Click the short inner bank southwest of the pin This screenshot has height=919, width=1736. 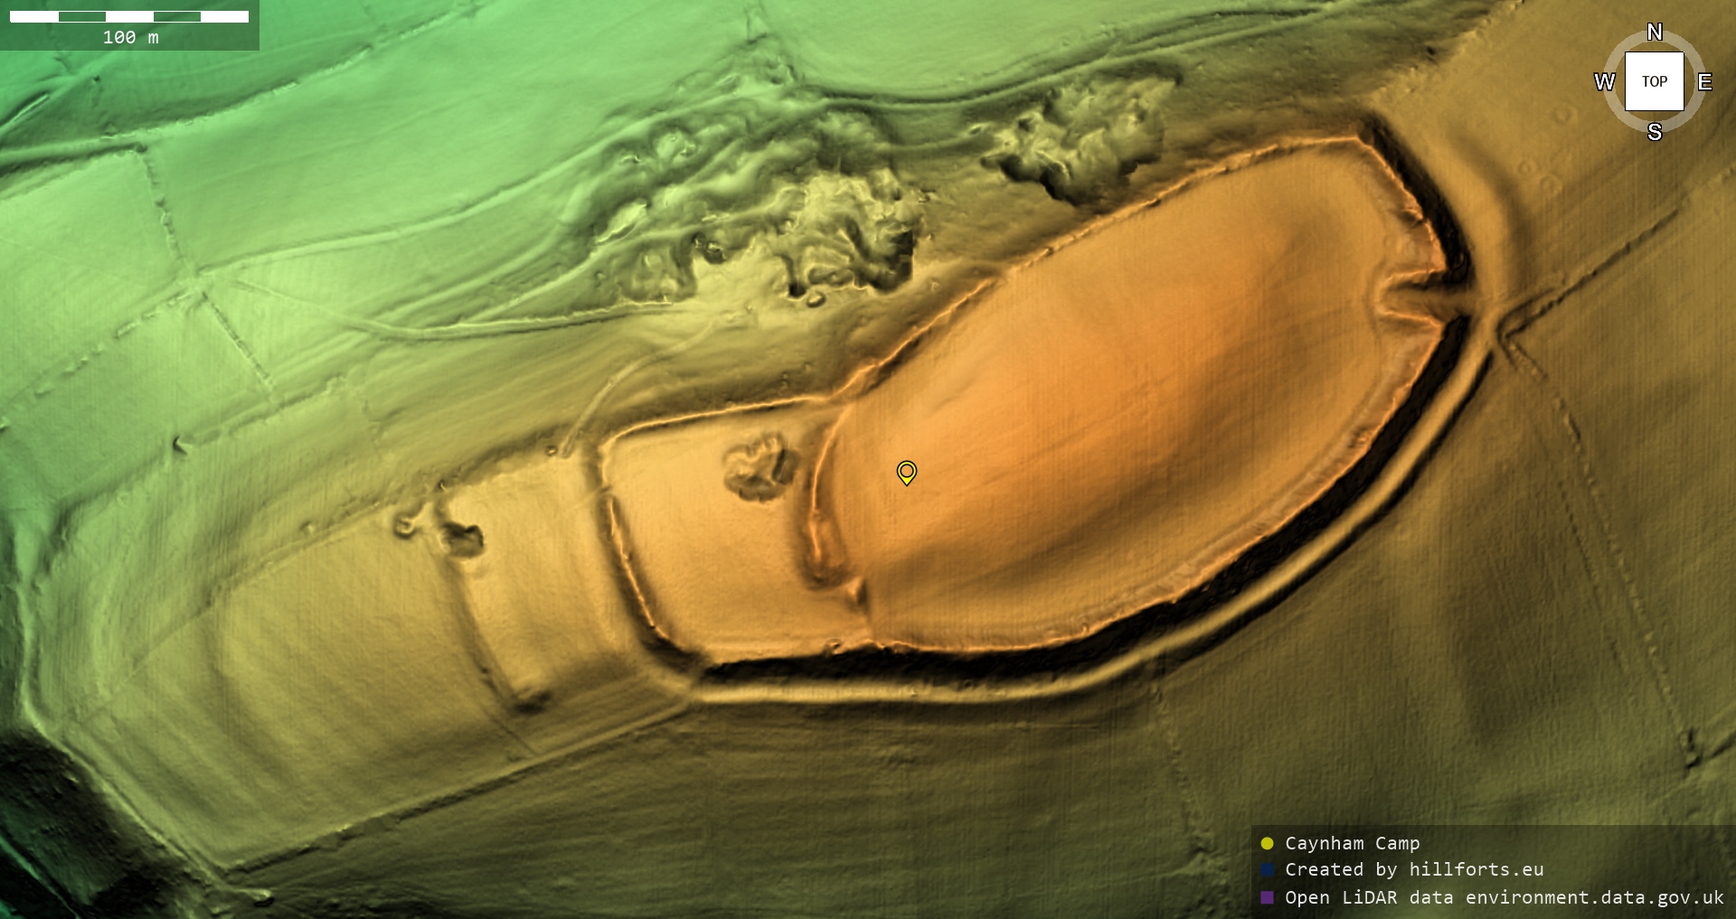[821, 547]
